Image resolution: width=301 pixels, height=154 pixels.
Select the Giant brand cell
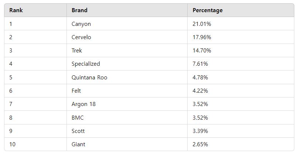point(78,144)
